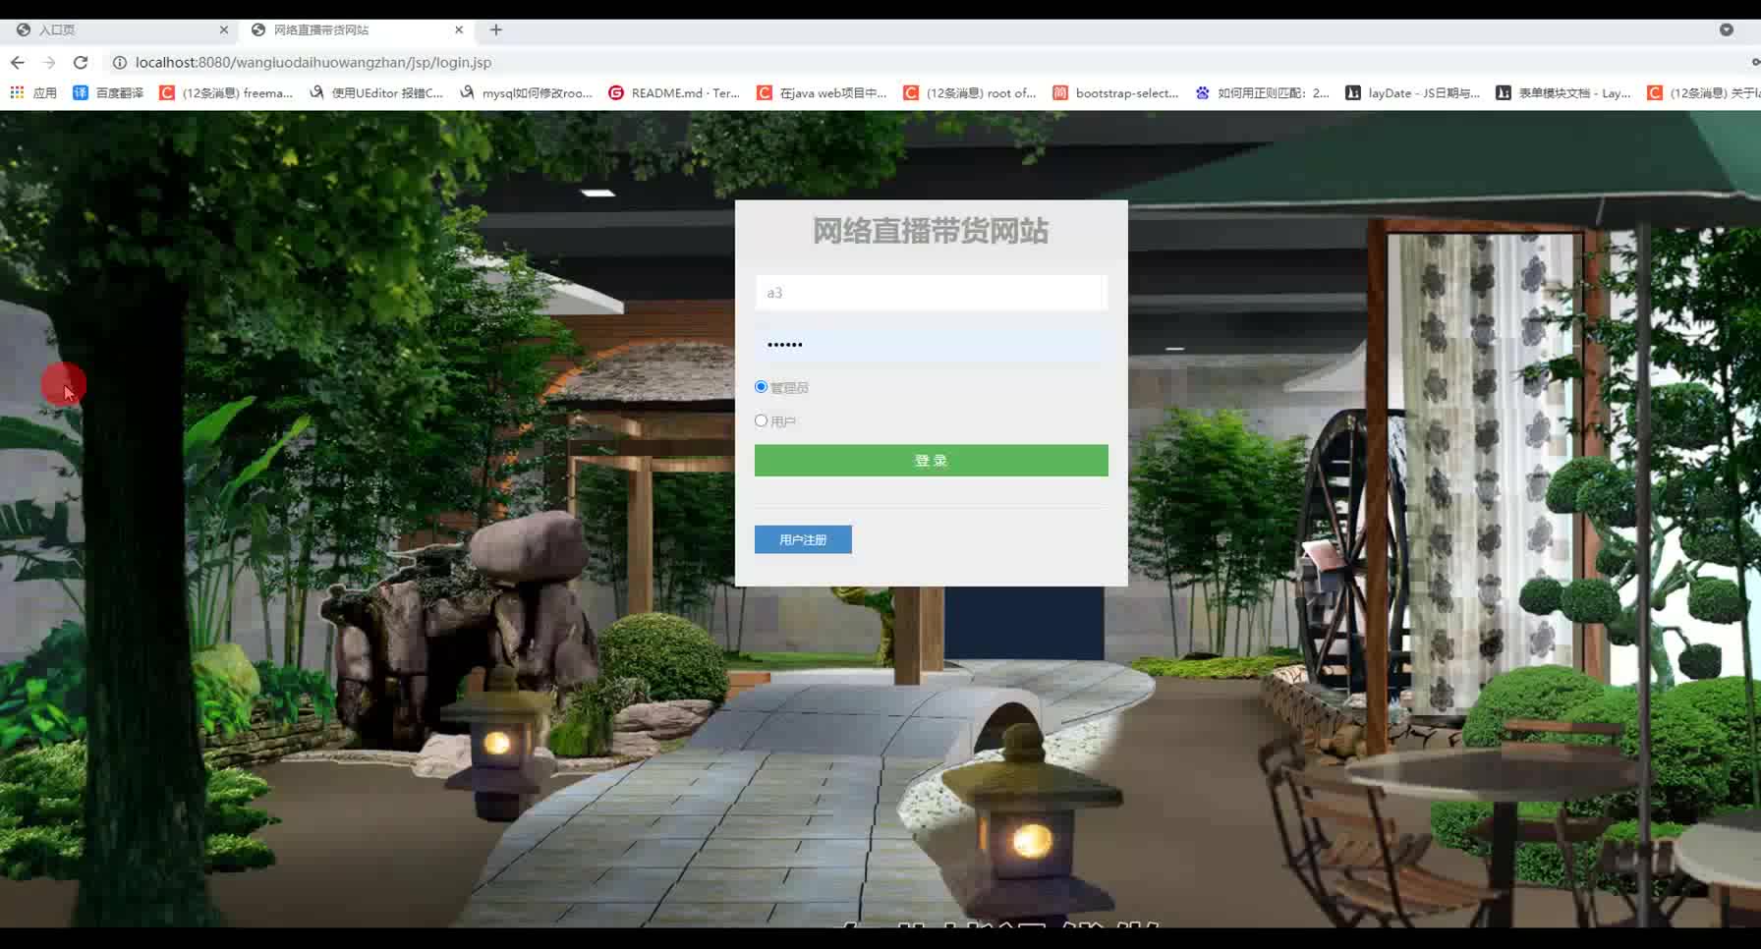Open the root of... bookmark

[x=970, y=92]
